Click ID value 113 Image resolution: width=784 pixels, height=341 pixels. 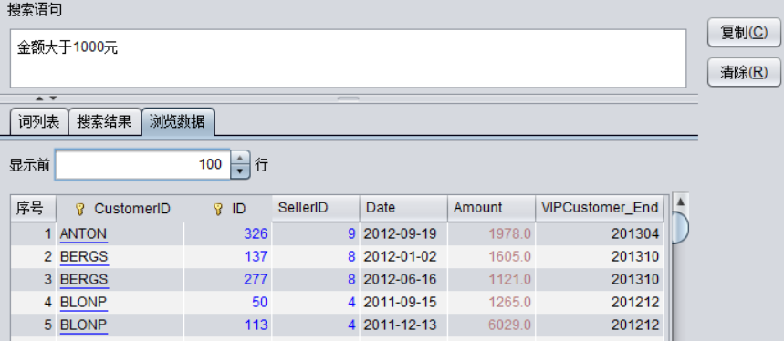(x=256, y=325)
